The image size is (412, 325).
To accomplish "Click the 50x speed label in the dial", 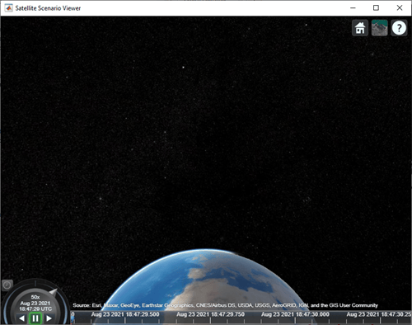I will pyautogui.click(x=35, y=297).
